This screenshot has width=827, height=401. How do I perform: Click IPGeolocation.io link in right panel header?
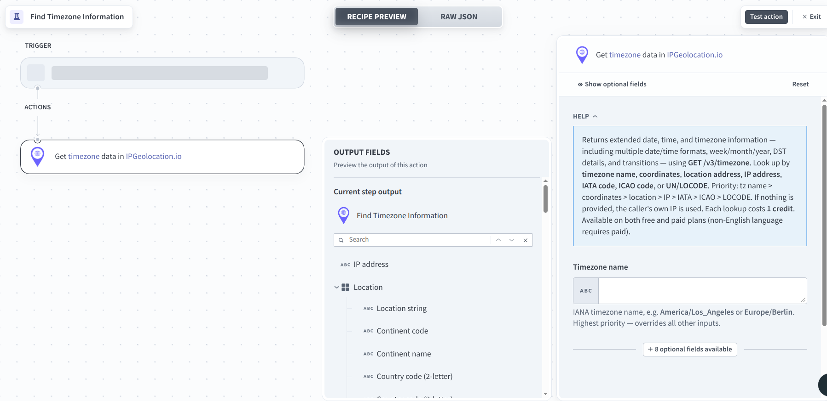click(x=694, y=55)
